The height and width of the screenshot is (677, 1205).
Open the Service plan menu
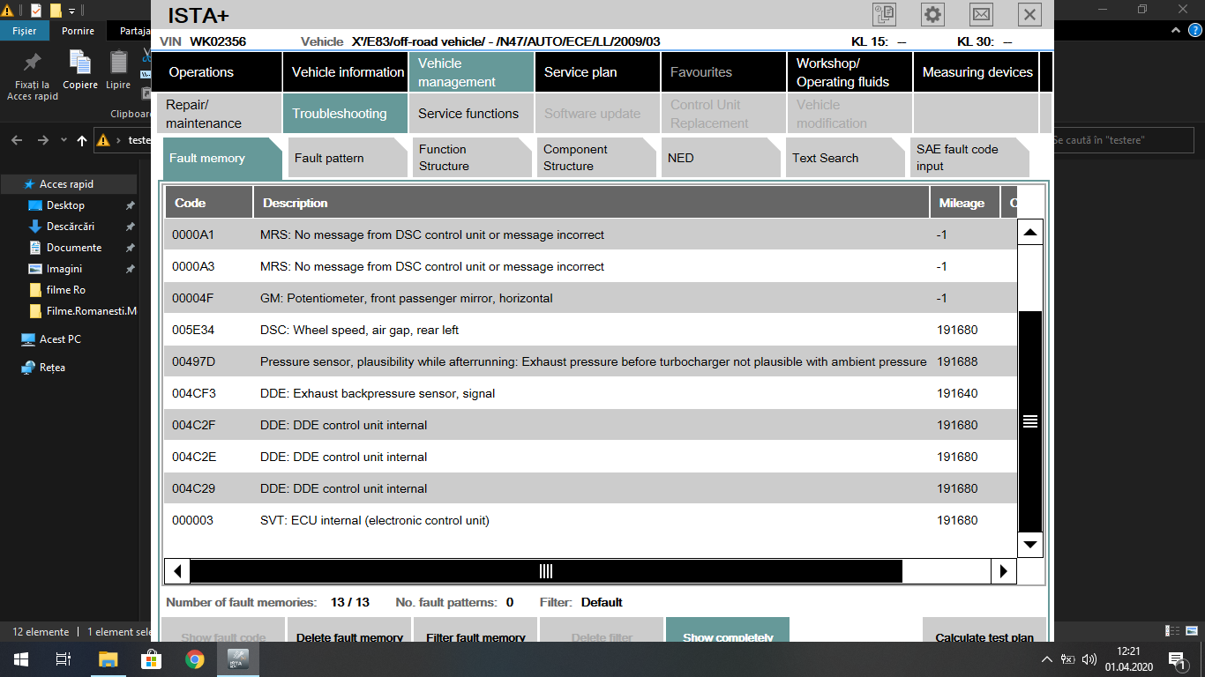pos(597,72)
